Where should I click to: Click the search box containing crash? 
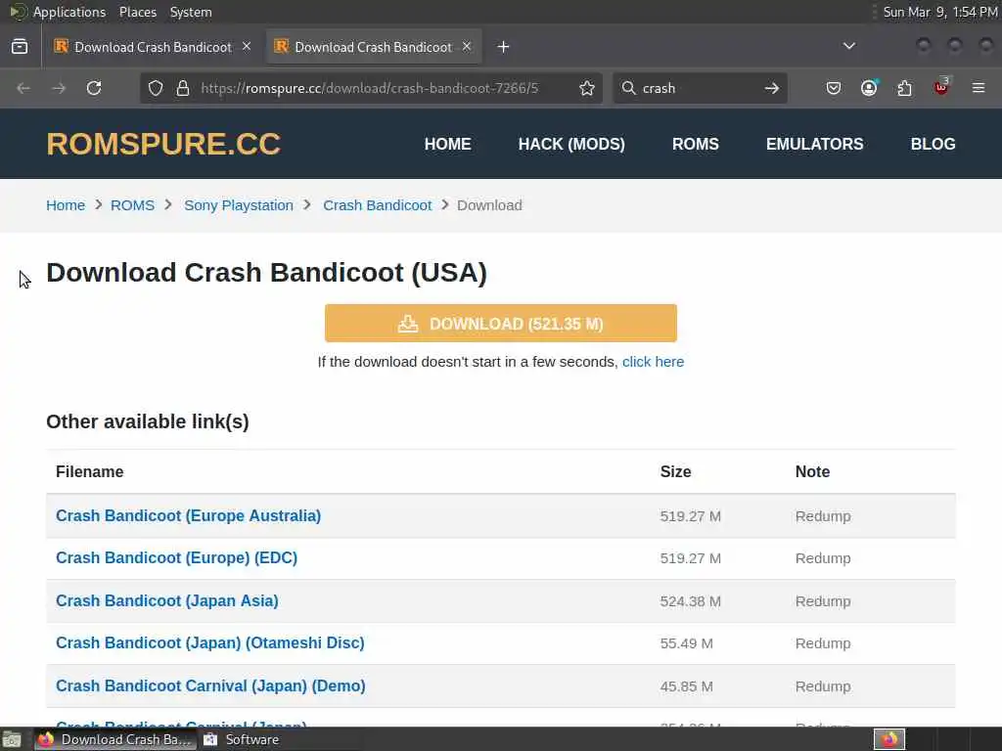tap(700, 88)
